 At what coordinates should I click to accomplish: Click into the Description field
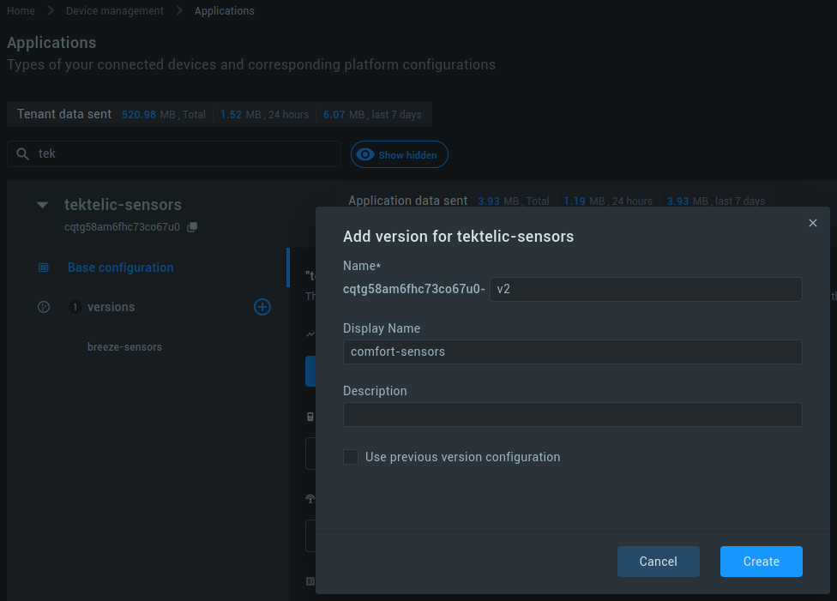tap(572, 415)
